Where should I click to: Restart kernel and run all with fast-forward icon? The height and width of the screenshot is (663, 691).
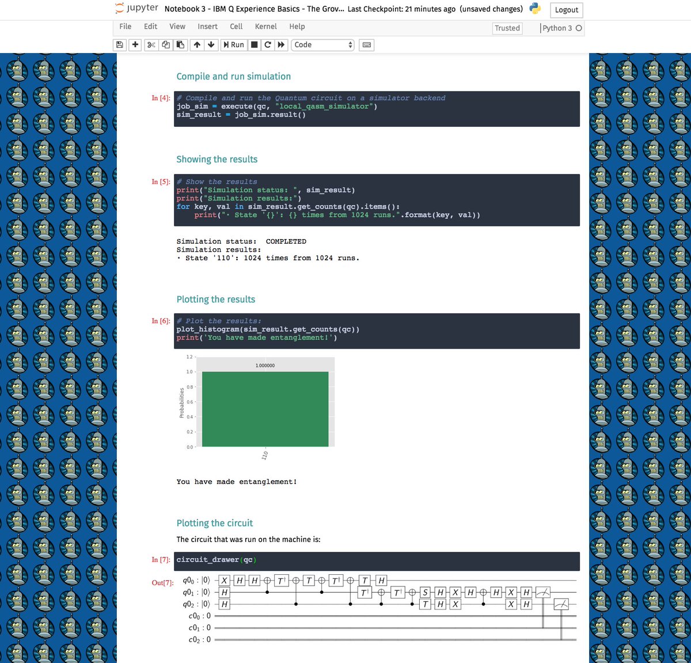(281, 45)
